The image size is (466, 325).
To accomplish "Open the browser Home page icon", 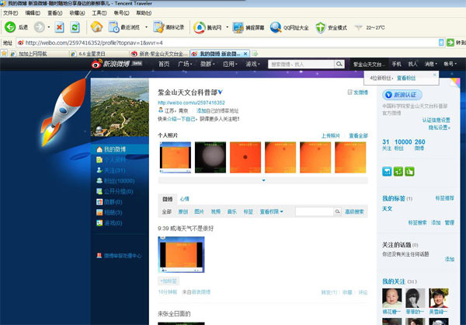I will click(x=95, y=27).
